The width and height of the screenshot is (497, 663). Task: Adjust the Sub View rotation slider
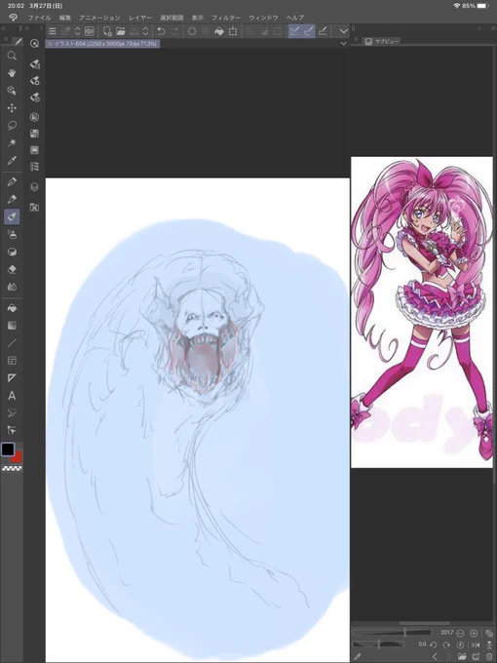point(379,644)
